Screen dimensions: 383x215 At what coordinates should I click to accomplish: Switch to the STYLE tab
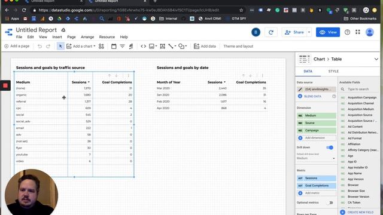point(333,71)
